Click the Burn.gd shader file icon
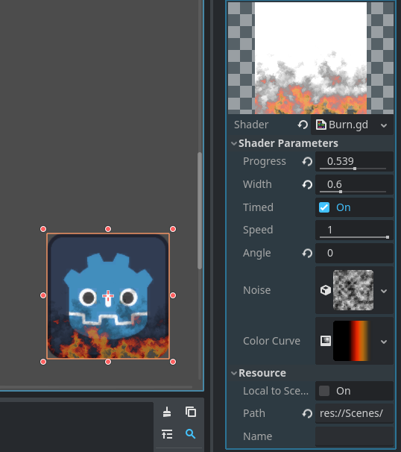 (x=321, y=125)
